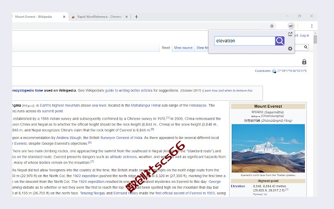
Task: Click the elevation search input field
Action: pyautogui.click(x=245, y=41)
